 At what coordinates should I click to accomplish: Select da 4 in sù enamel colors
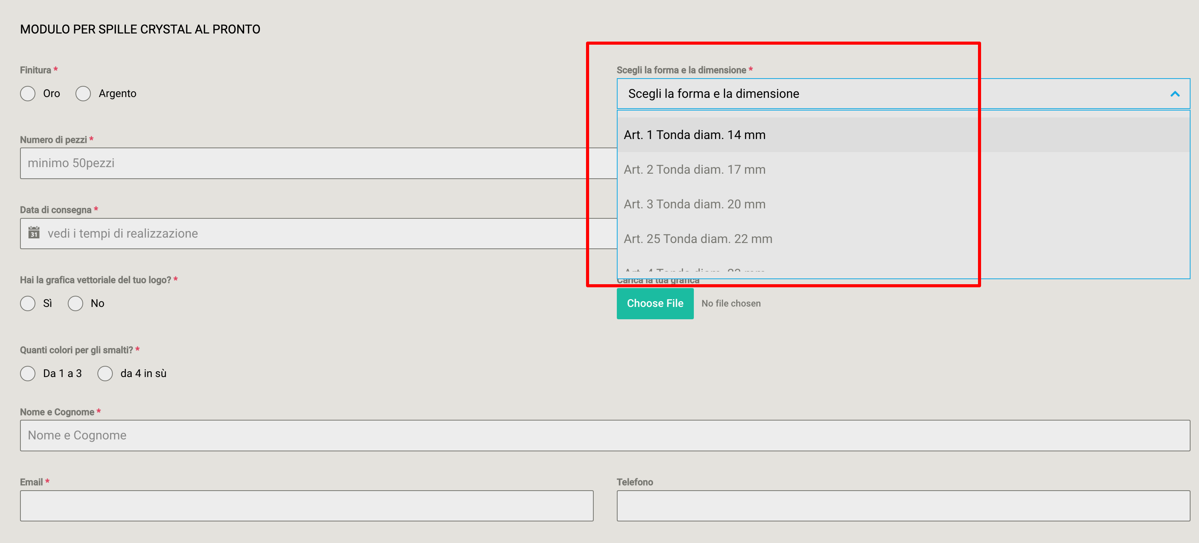(105, 374)
